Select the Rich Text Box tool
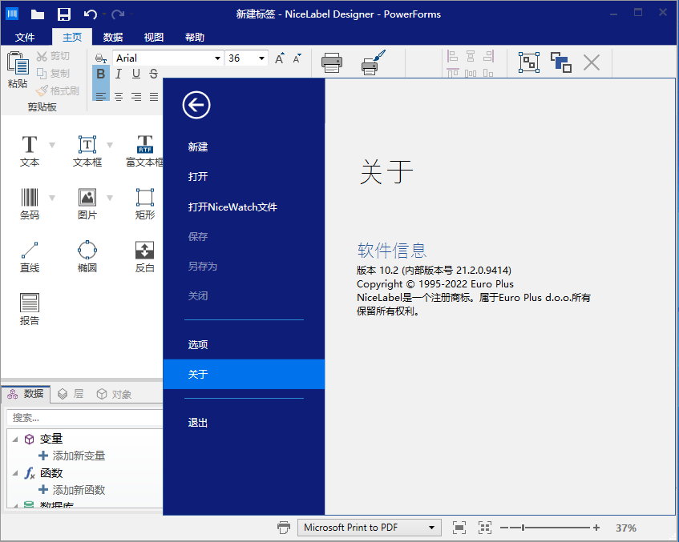 [x=144, y=151]
